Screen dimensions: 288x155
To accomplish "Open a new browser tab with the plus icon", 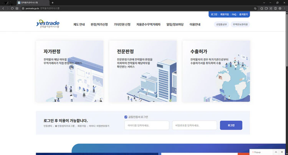I will click(x=53, y=3).
